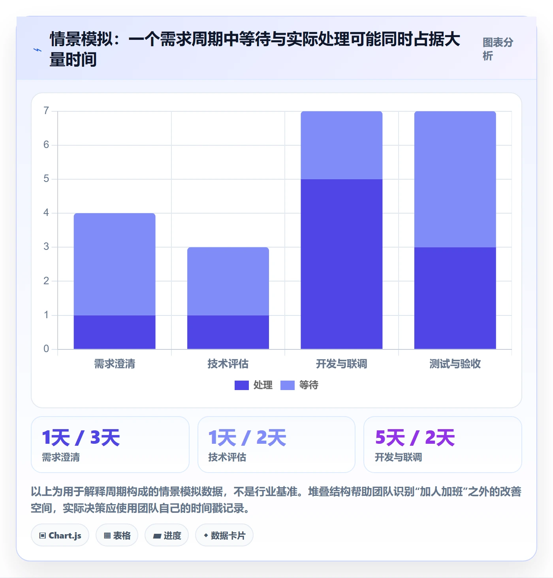Screen dimensions: 553x578
Task: Click the 处理 legend label
Action: [x=263, y=385]
